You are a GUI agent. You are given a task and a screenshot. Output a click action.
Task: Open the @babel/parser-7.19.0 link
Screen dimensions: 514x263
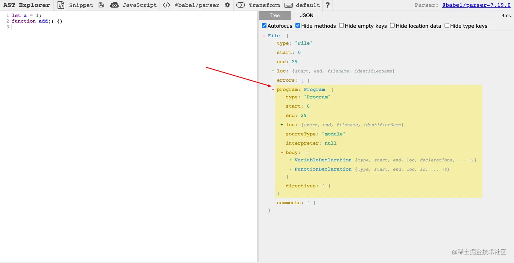pos(476,5)
